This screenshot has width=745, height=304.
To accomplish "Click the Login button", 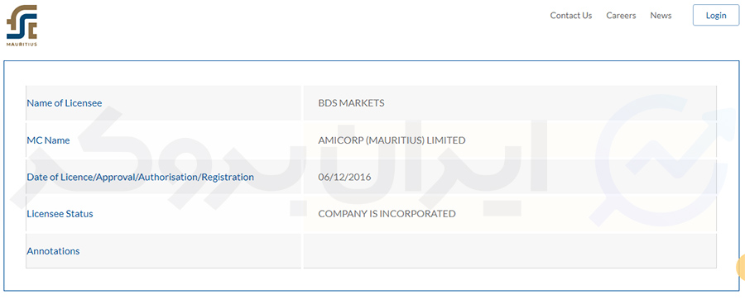I will 715,15.
